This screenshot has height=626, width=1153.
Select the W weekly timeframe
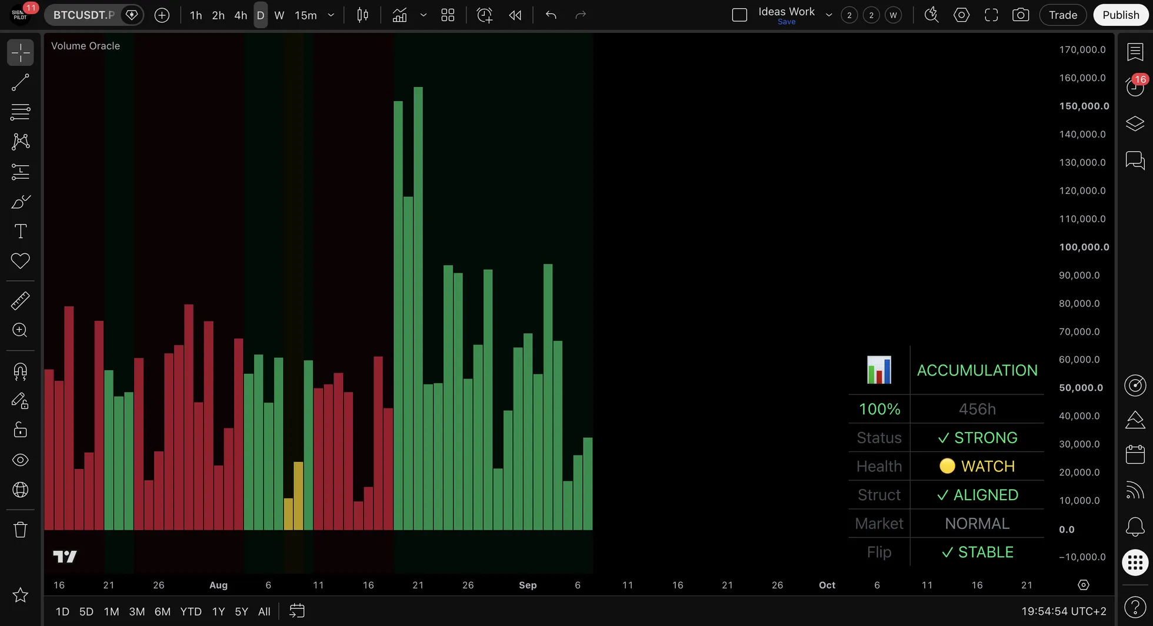tap(279, 15)
